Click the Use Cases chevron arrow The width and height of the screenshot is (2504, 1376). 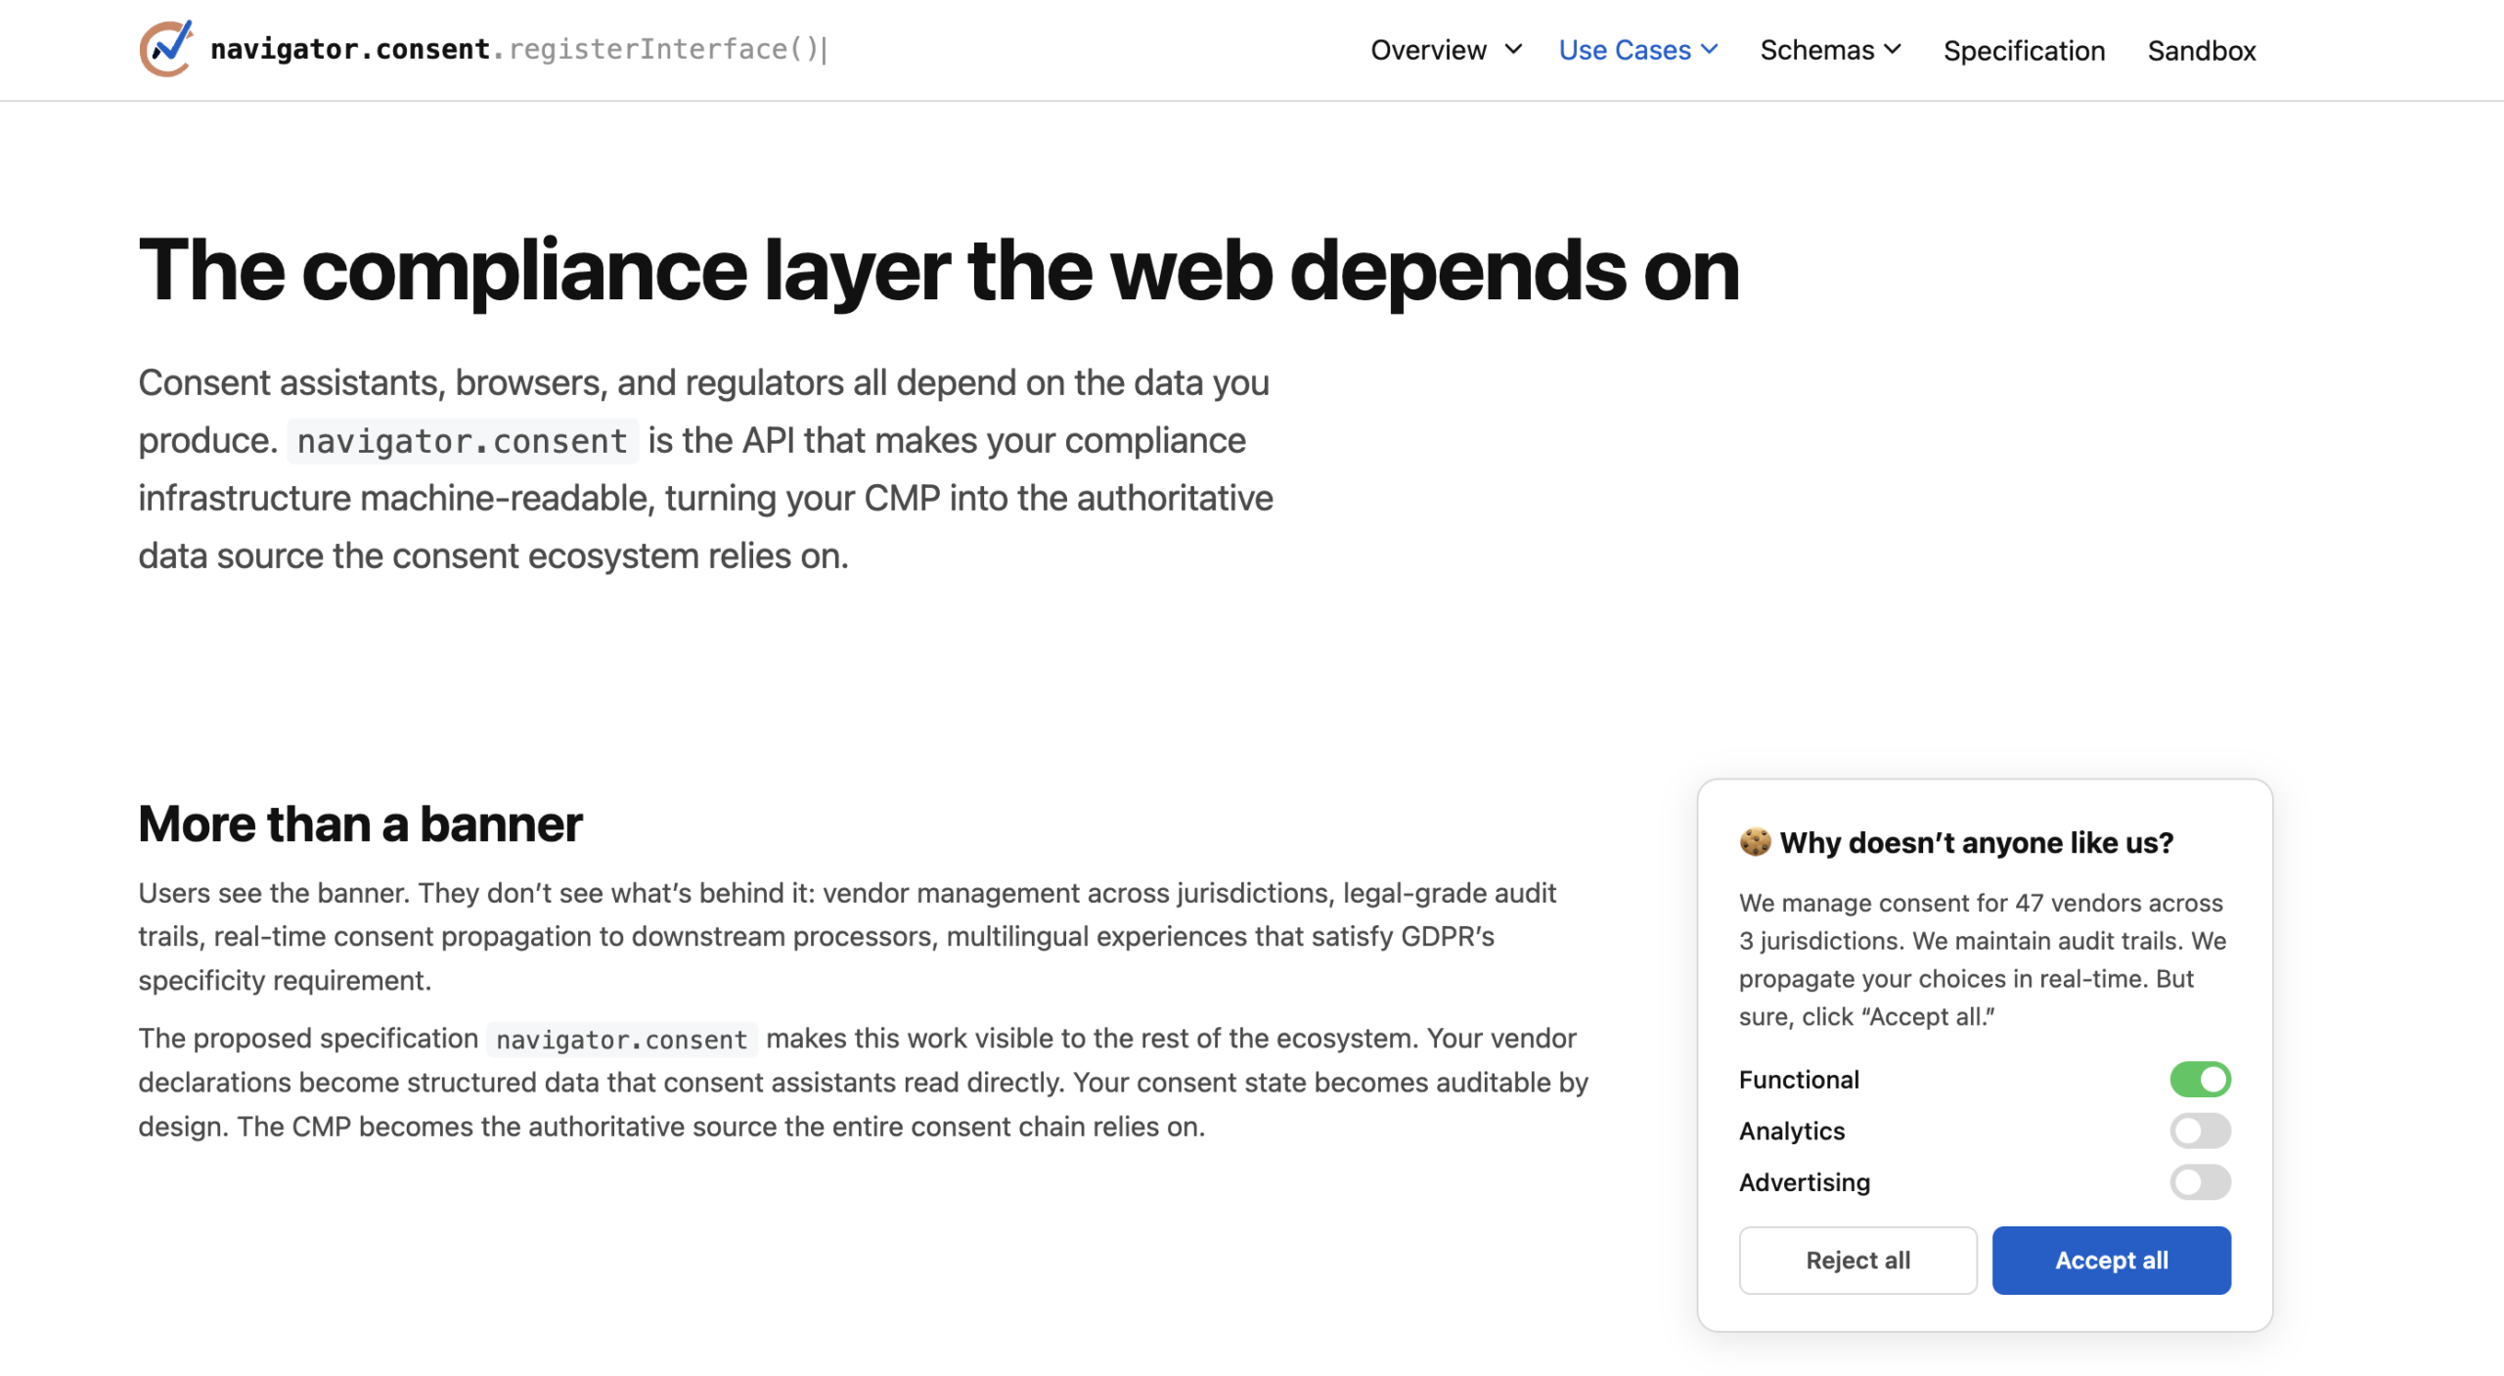click(x=1710, y=49)
